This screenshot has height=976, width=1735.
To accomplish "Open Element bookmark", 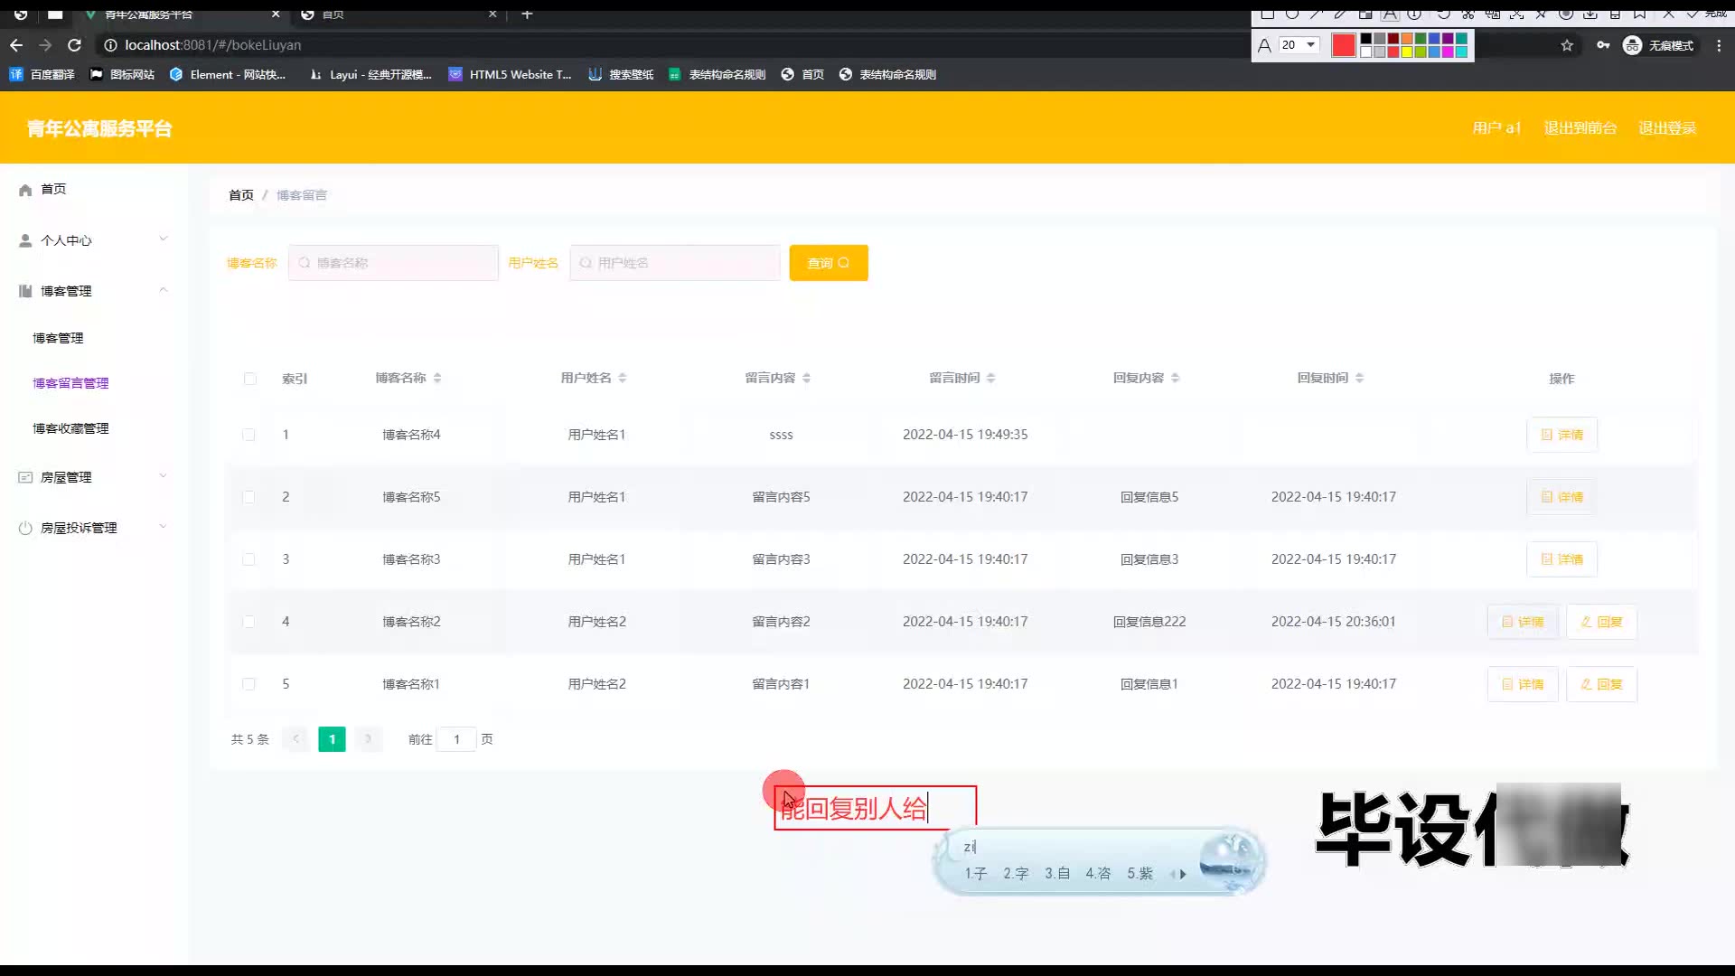I will point(228,74).
